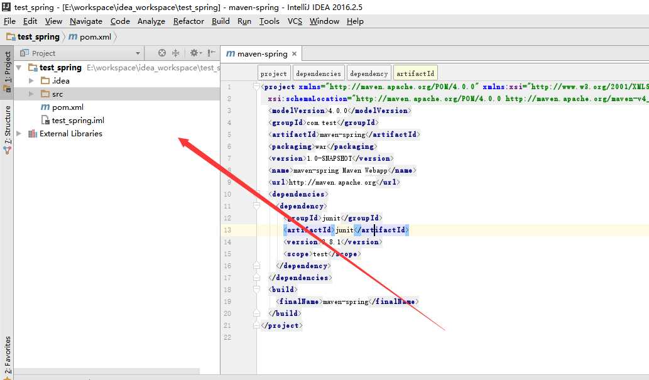This screenshot has width=649, height=380.
Task: Click the url http://maven.apache.org line
Action: click(334, 182)
